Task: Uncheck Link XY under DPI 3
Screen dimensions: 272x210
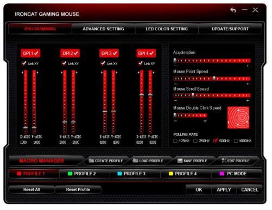Action: pos(103,63)
